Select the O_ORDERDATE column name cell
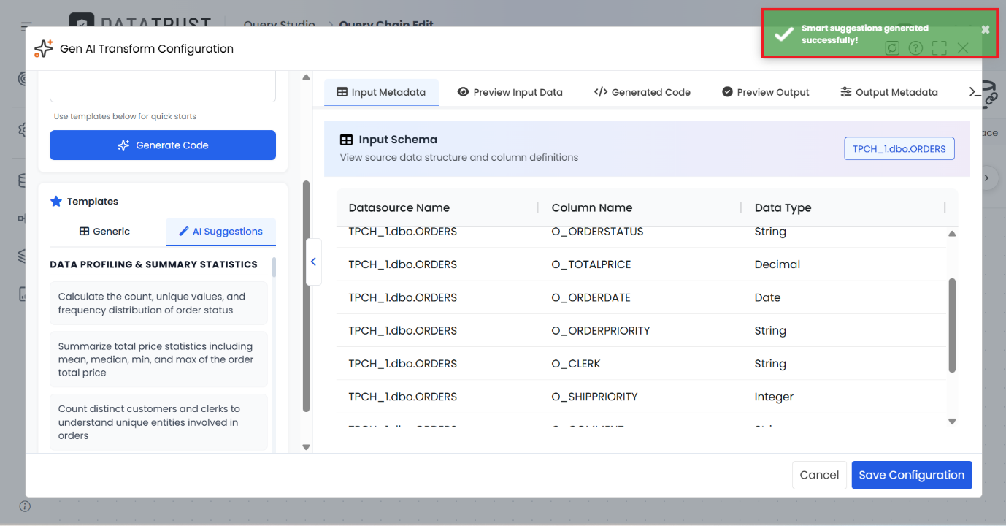The image size is (1006, 526). (591, 297)
